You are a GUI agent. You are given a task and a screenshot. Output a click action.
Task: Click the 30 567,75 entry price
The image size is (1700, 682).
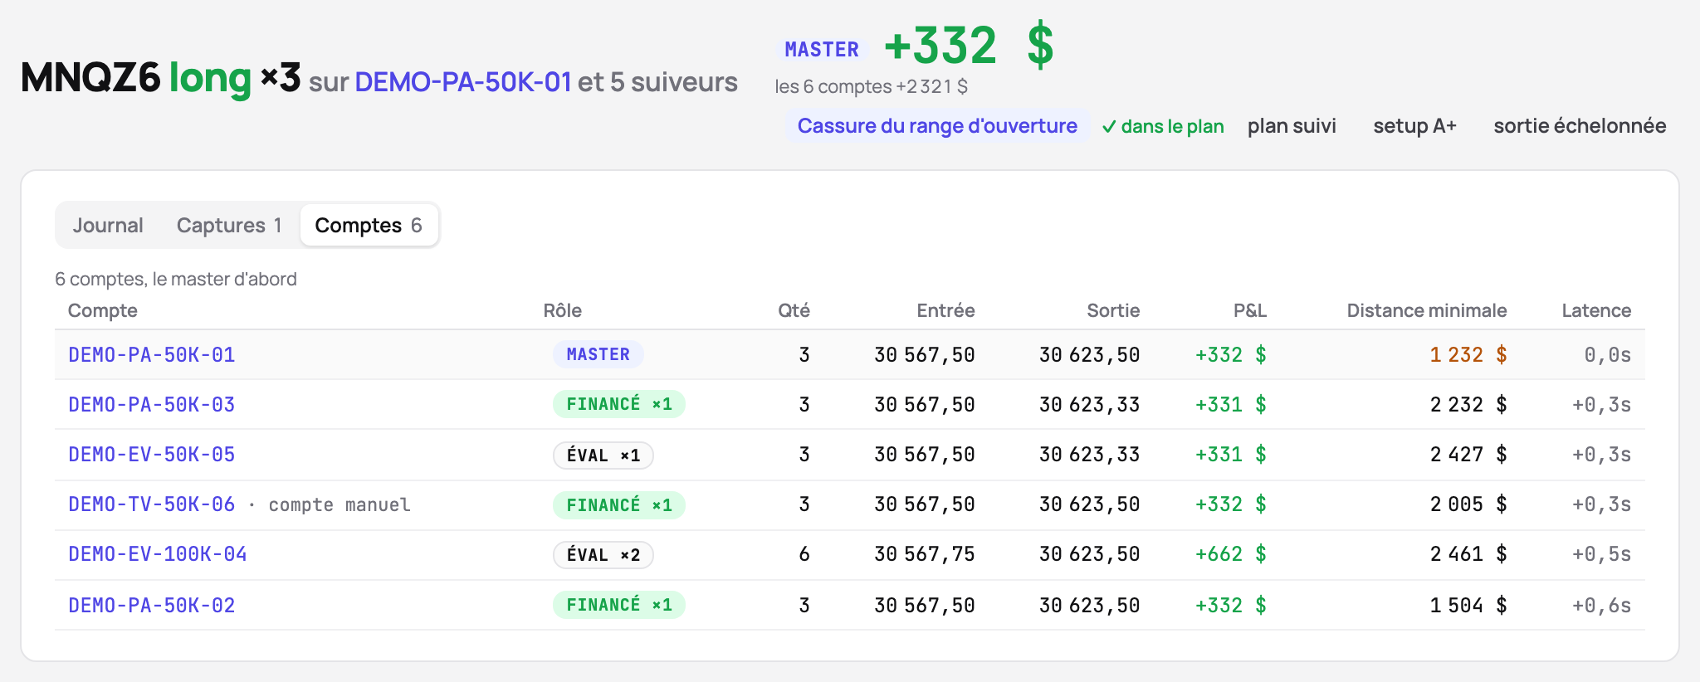pos(925,554)
